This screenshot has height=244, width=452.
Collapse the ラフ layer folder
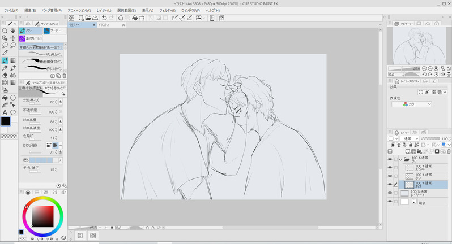click(x=400, y=159)
